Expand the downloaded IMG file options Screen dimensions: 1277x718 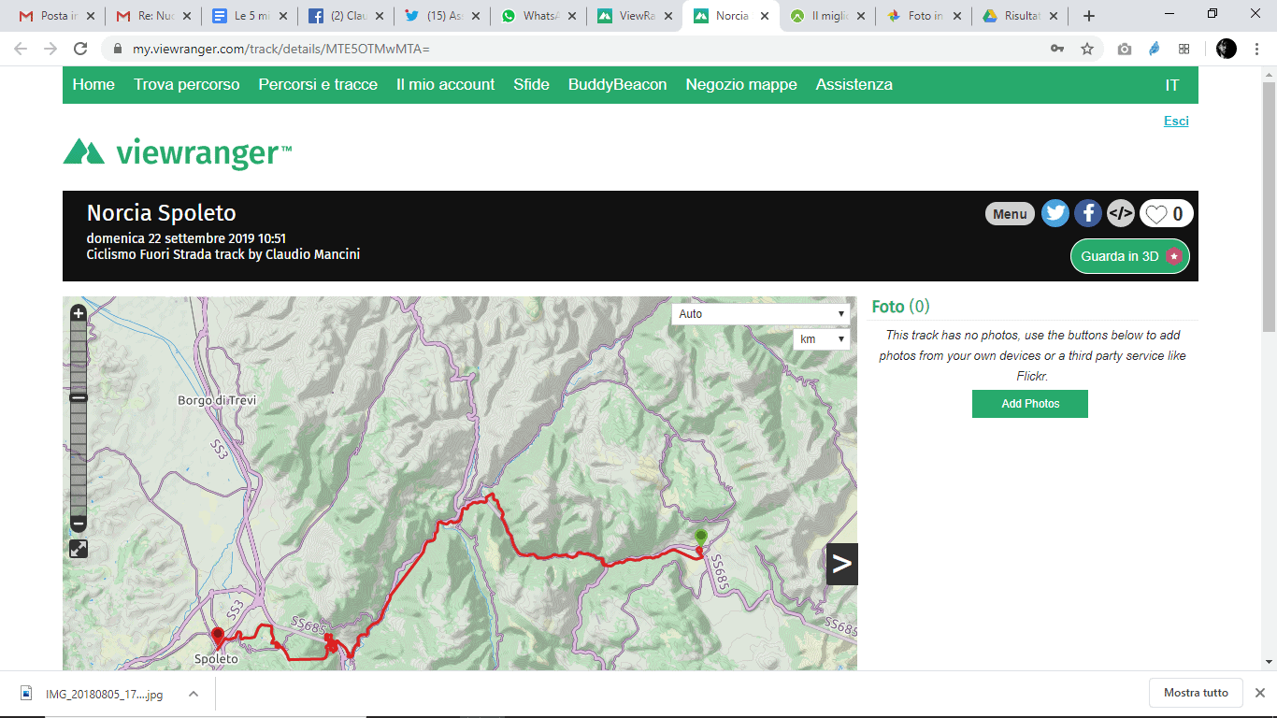pyautogui.click(x=194, y=694)
